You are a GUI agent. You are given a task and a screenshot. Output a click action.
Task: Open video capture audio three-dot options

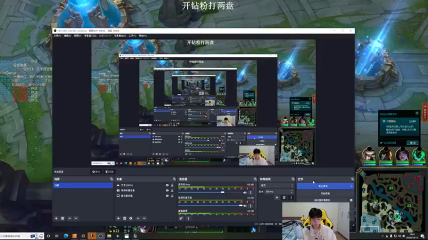point(250,206)
